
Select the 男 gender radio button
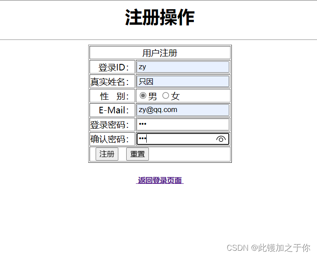(x=143, y=95)
